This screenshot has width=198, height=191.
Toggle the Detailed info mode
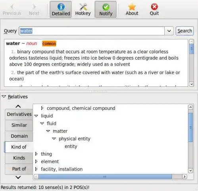click(x=61, y=10)
